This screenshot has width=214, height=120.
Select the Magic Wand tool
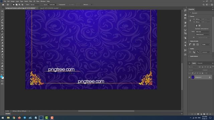click(x=2, y=20)
